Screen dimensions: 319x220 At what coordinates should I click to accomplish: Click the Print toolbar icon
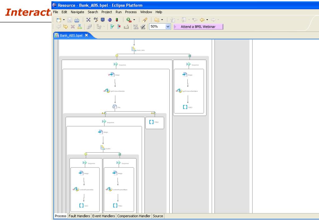tap(77, 20)
